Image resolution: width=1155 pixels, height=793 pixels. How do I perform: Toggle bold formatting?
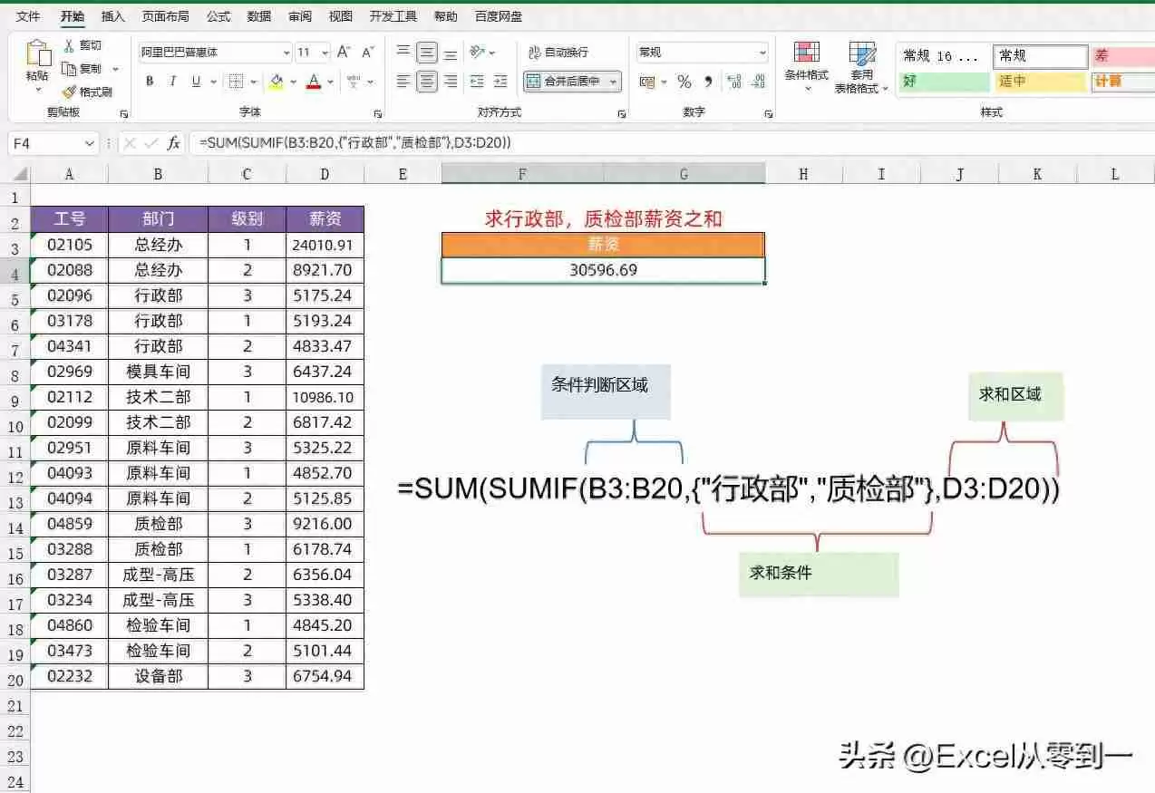pos(149,82)
